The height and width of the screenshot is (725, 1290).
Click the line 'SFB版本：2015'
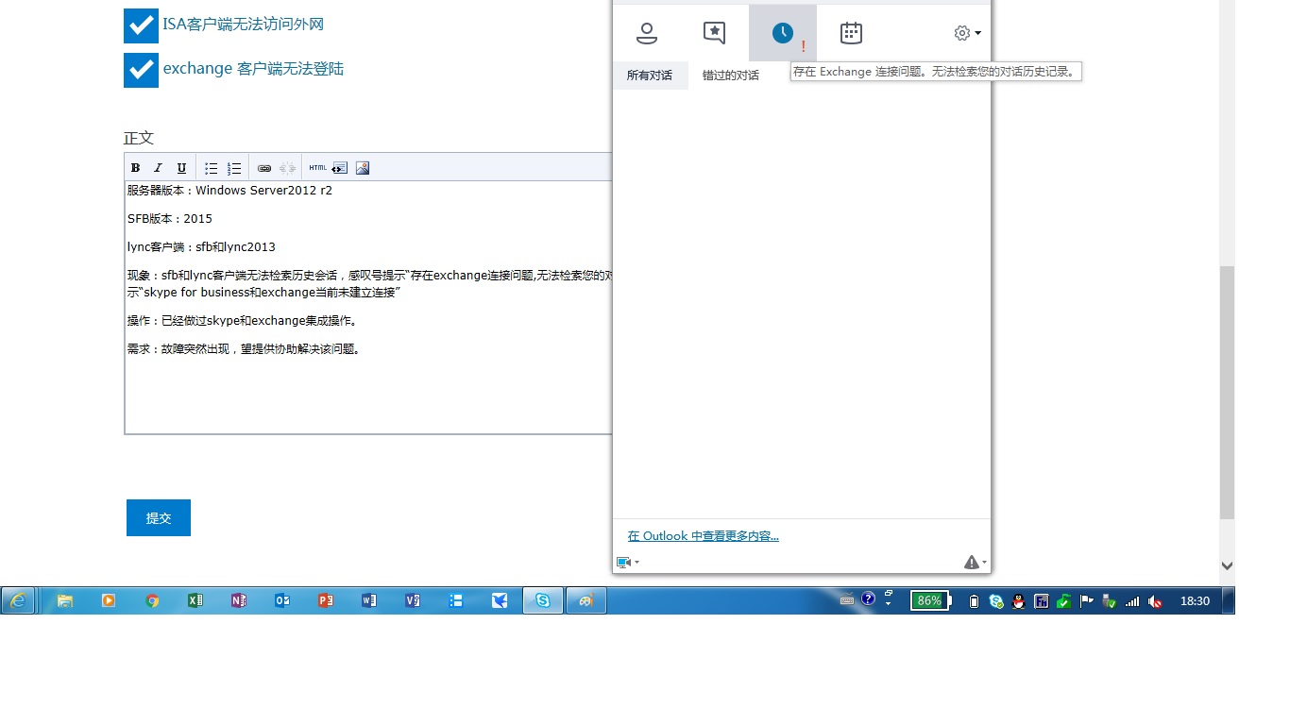click(170, 218)
